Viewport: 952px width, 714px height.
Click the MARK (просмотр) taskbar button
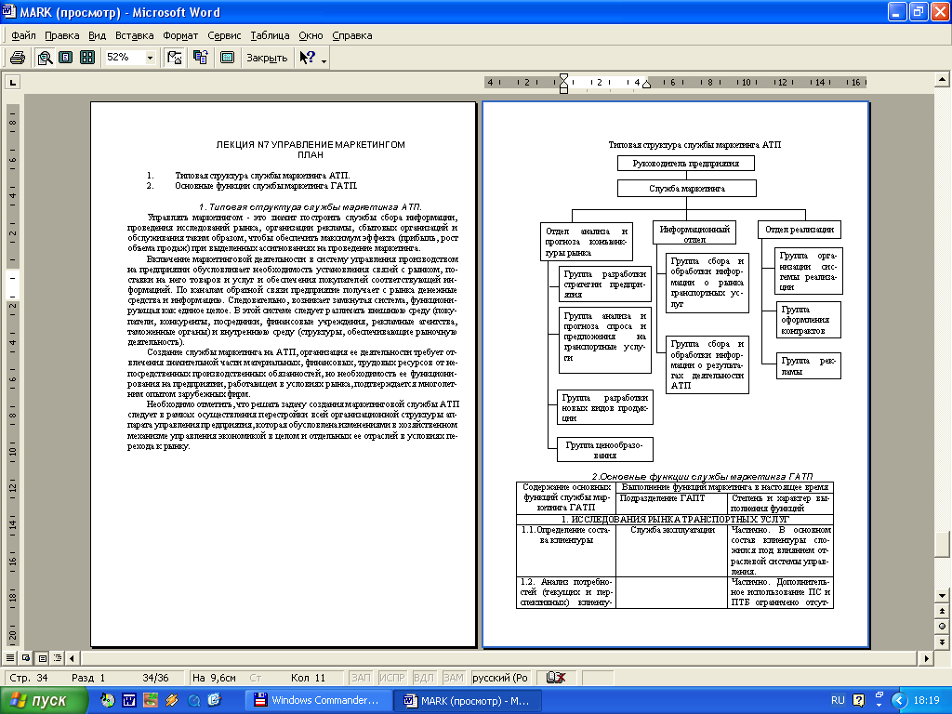point(469,700)
